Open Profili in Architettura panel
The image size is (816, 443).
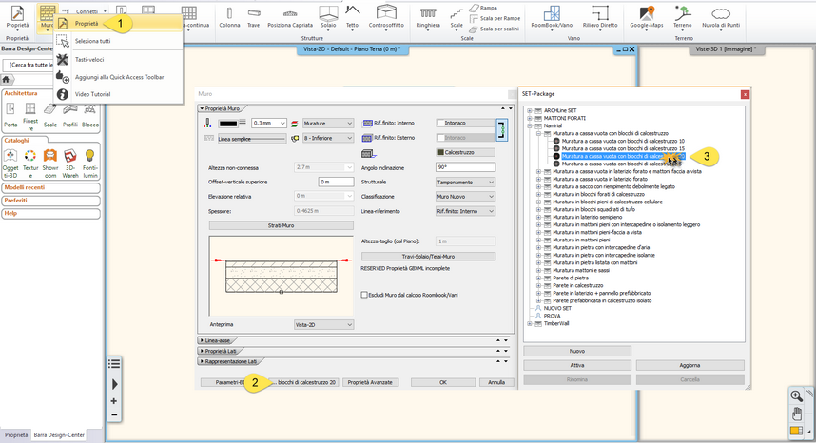69,115
